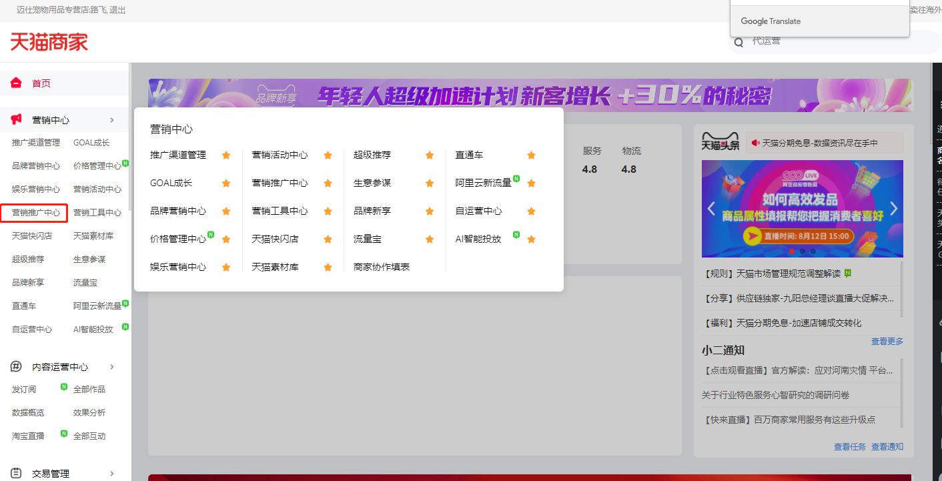Open 关于行业特色服务心智研究的调研问卷
Image resolution: width=942 pixels, height=481 pixels.
pyautogui.click(x=776, y=395)
